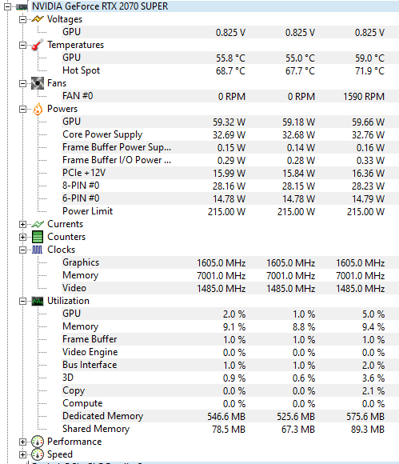Select the 8-PIN #0 row
This screenshot has height=464, width=399.
click(x=230, y=186)
